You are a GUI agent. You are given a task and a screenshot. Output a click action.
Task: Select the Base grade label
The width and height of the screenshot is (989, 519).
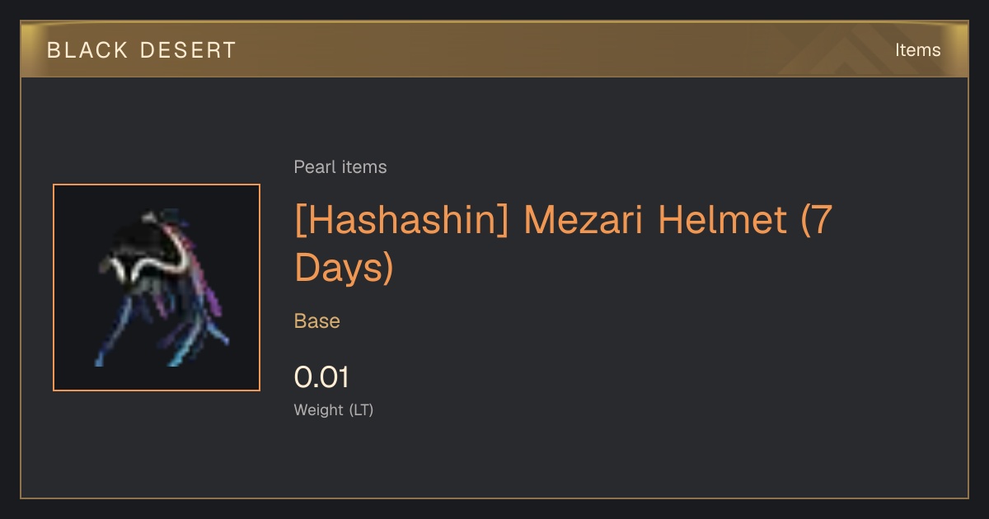pos(317,321)
